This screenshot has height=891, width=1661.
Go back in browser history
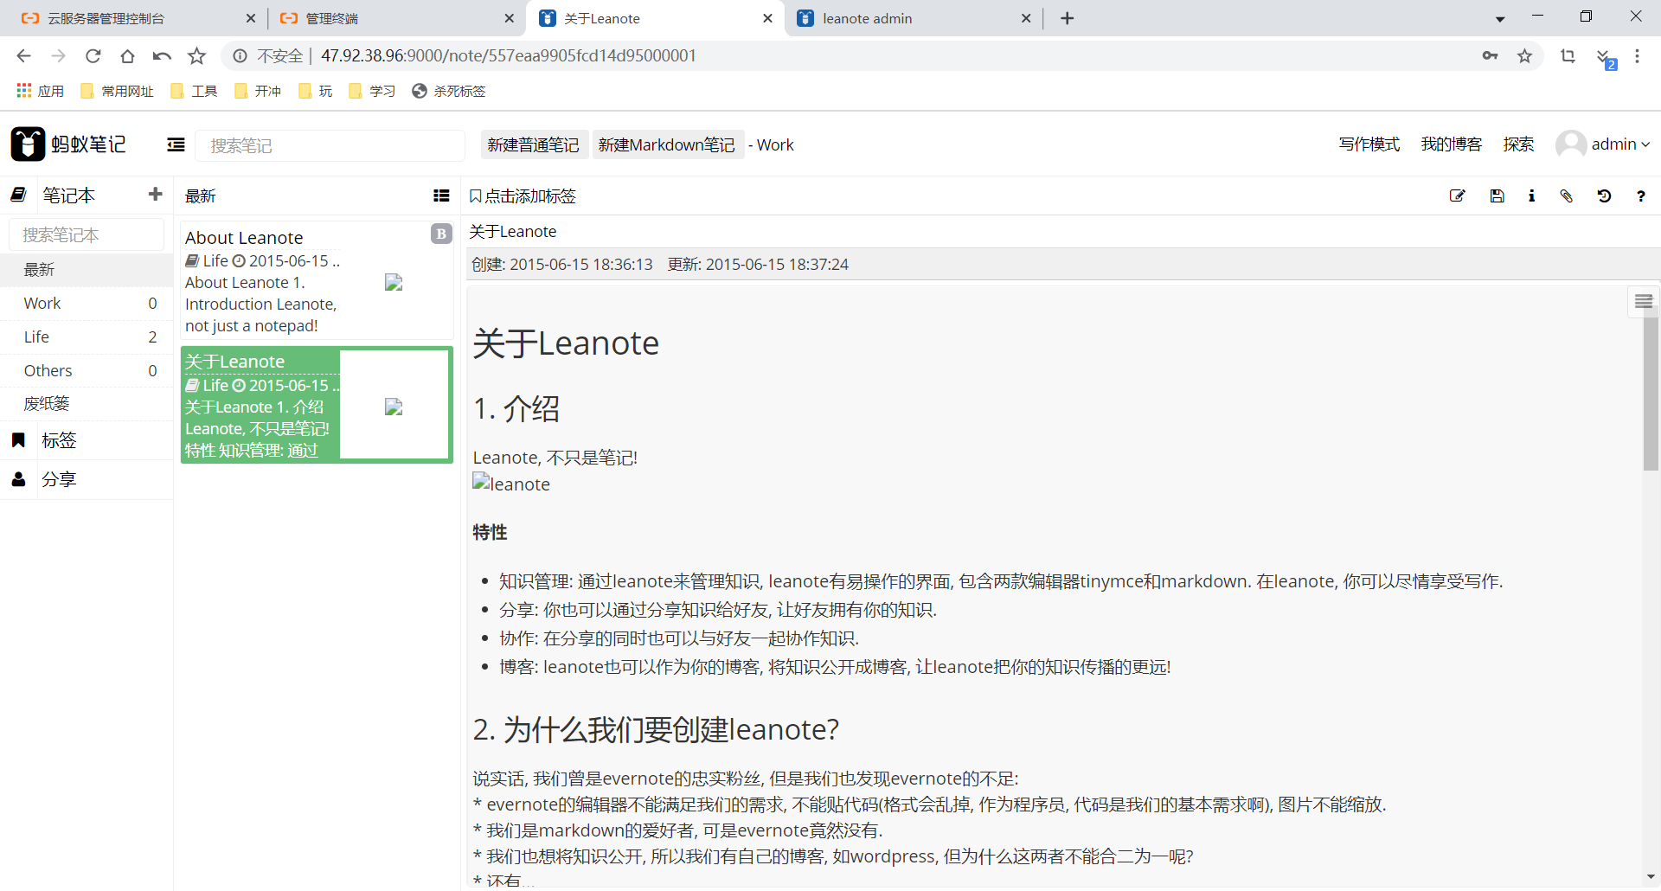[24, 56]
